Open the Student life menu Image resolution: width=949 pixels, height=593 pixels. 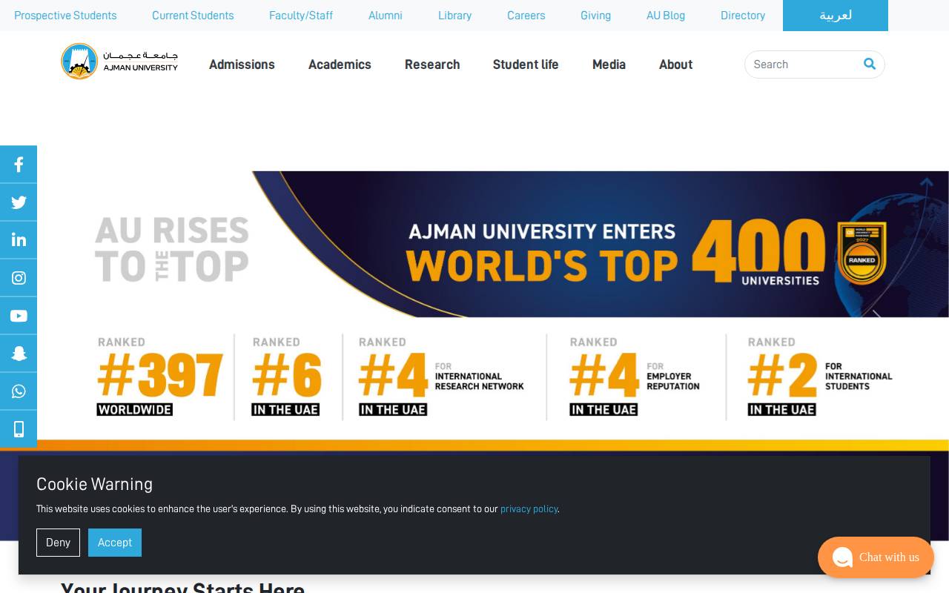pos(526,64)
